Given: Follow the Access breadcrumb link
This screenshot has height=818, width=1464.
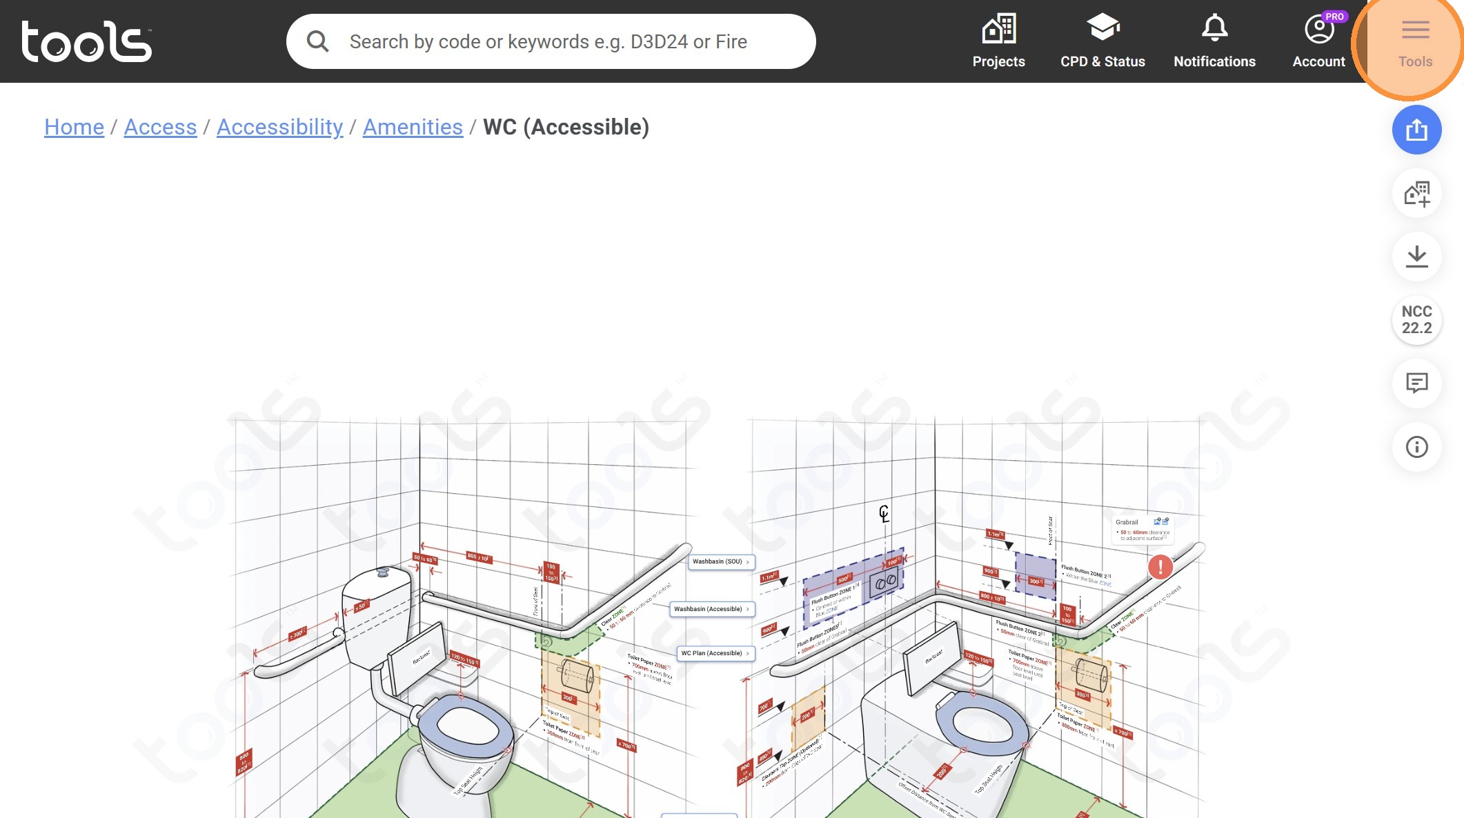Looking at the screenshot, I should (160, 127).
